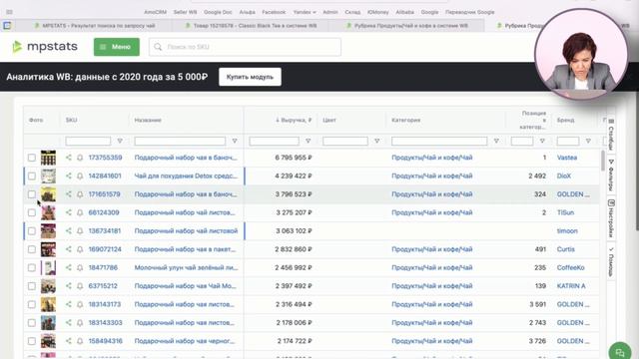This screenshot has height=359, width=639.
Task: Expand Yandex bookmarks folder
Action: tap(305, 12)
